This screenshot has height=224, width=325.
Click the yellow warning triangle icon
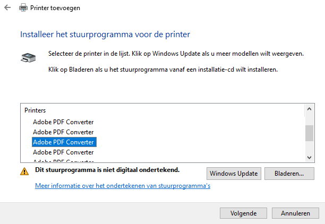[x=24, y=171]
